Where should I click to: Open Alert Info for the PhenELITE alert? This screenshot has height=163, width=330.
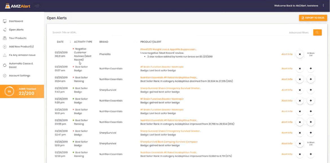tap(287, 54)
